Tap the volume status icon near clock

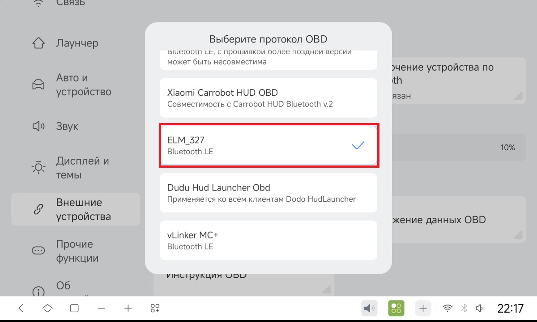click(480, 308)
